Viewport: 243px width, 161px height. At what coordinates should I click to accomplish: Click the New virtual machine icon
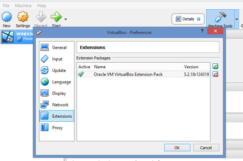click(7, 17)
